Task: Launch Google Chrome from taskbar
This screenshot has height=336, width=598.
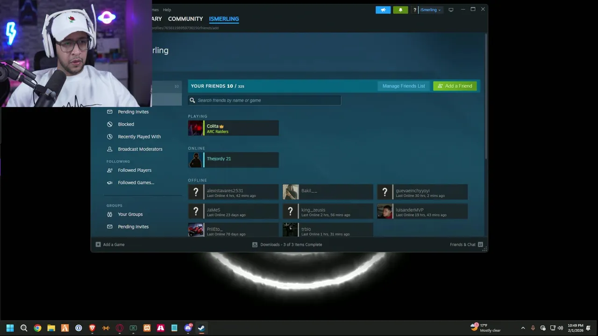Action: [x=37, y=328]
